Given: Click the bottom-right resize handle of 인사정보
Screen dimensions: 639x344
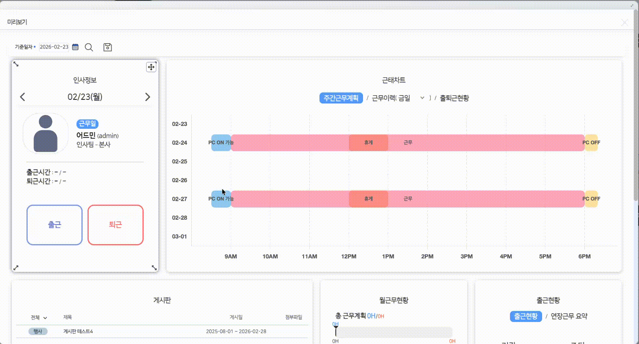Looking at the screenshot, I should pos(154,268).
